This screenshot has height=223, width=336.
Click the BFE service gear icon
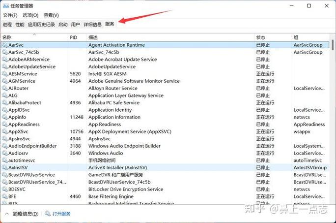[x=5, y=196]
